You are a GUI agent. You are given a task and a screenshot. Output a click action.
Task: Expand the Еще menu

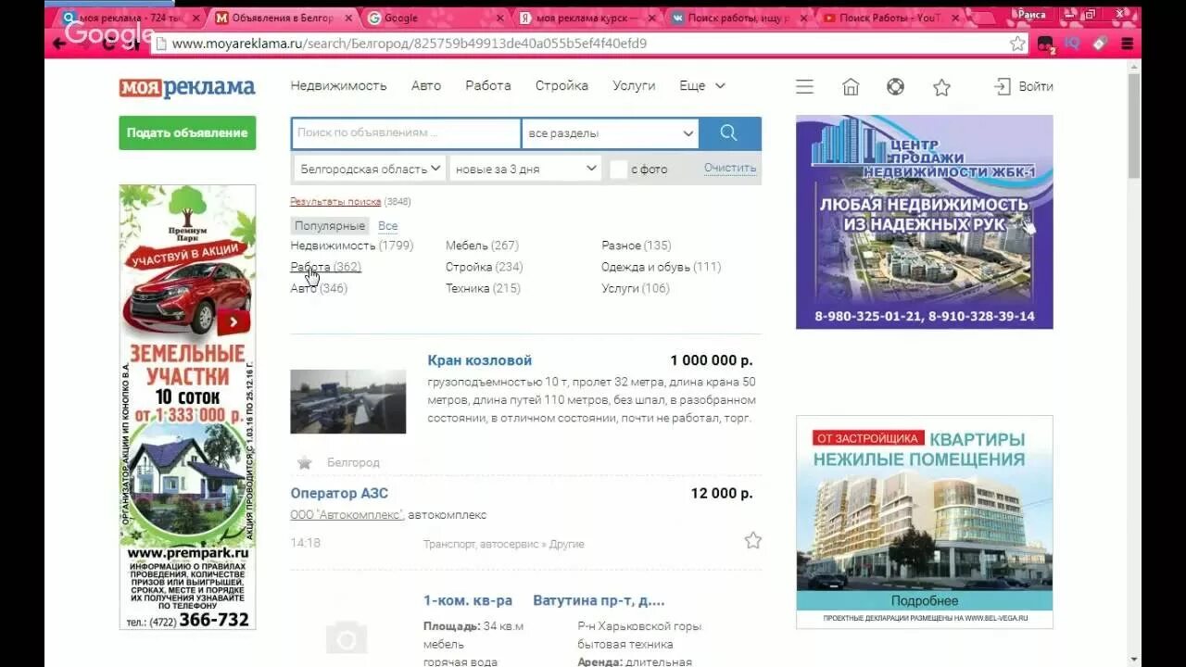701,86
